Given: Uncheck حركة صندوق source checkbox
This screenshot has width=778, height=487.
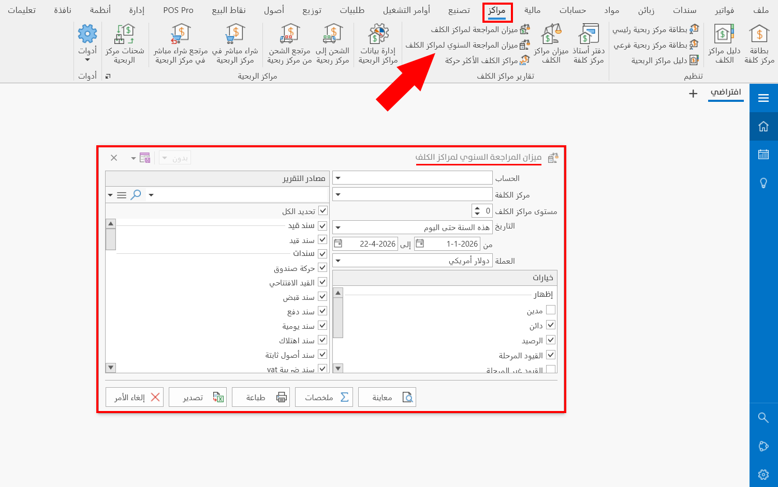Looking at the screenshot, I should point(322,268).
